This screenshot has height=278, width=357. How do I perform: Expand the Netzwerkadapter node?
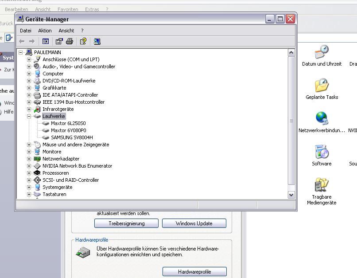click(29, 159)
